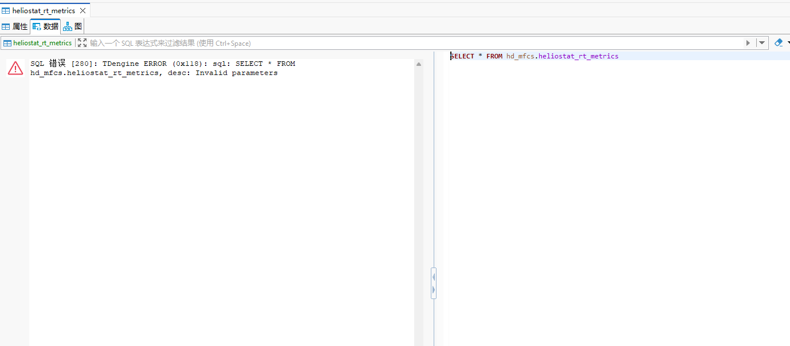Open the filter history dropdown arrow
790x346 pixels.
(762, 43)
